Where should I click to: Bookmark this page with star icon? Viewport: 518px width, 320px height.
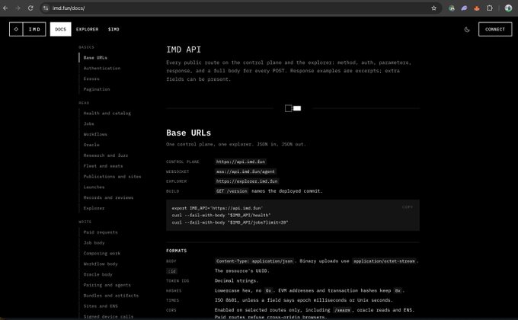point(433,8)
